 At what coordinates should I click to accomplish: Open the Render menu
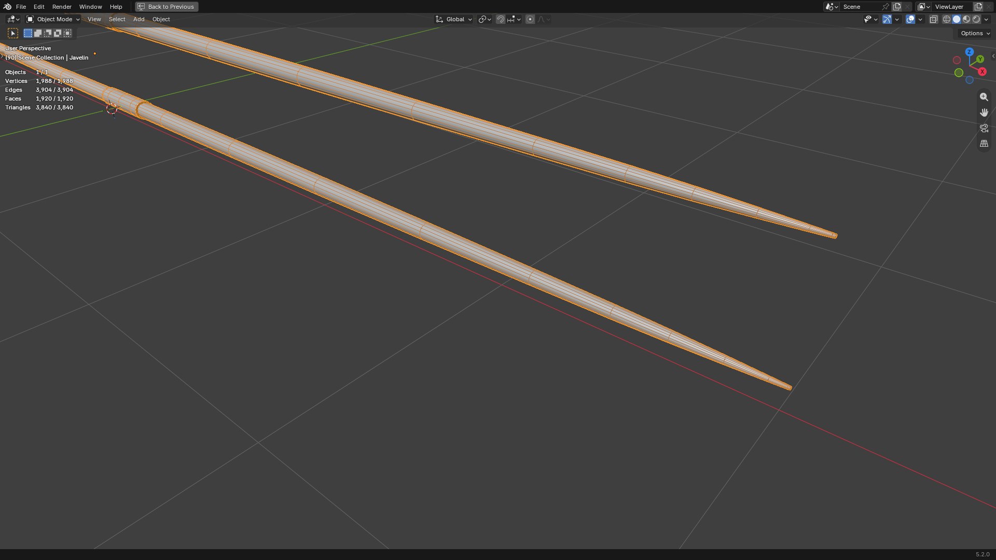(x=62, y=7)
